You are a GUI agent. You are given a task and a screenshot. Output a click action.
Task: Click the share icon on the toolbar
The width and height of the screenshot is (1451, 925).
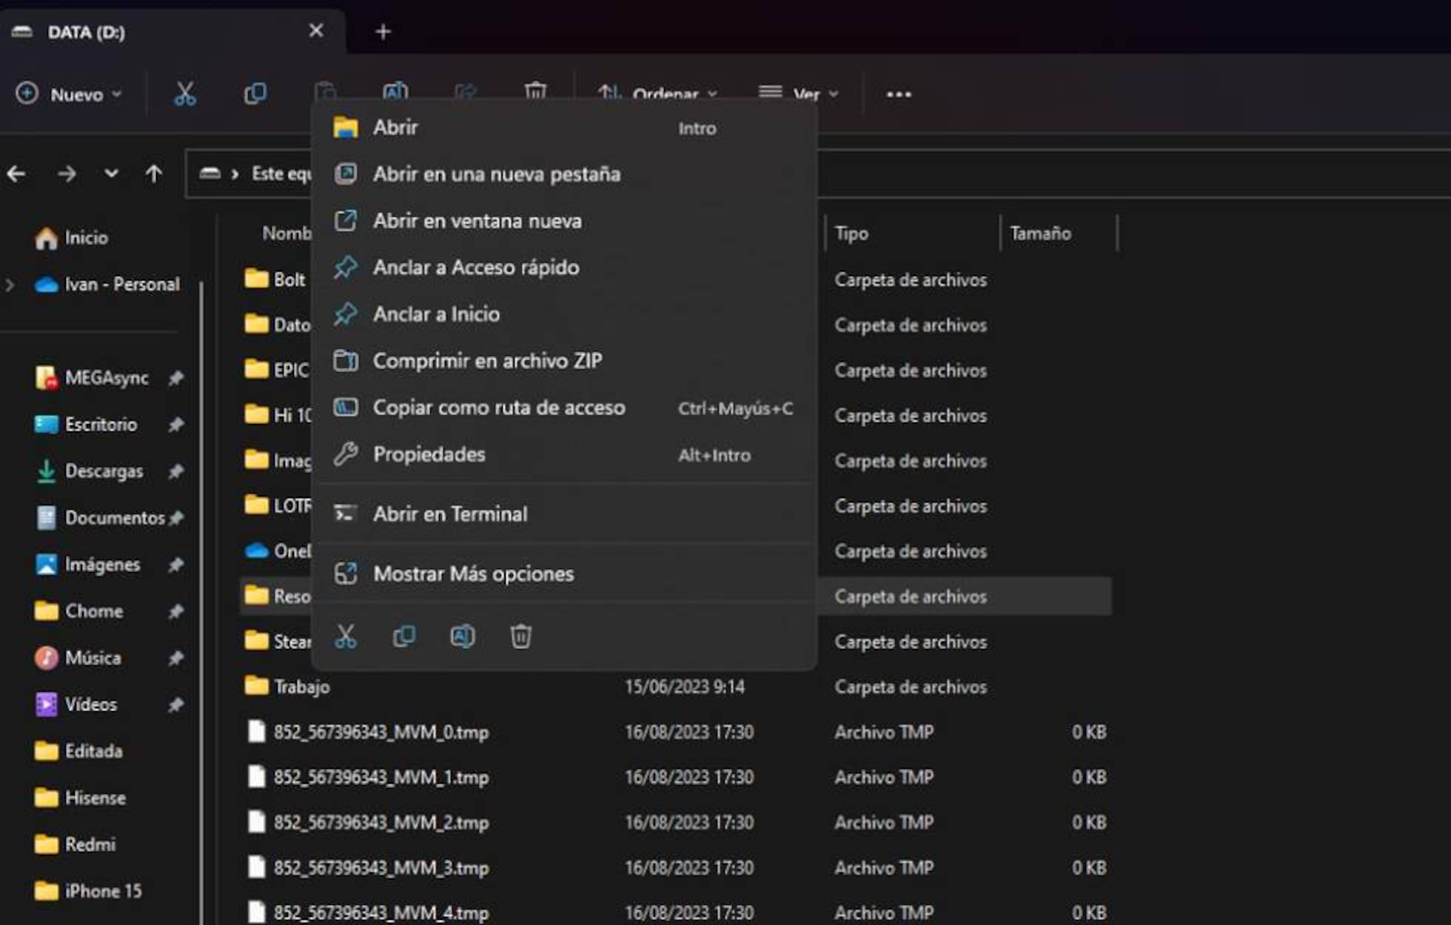click(x=466, y=93)
